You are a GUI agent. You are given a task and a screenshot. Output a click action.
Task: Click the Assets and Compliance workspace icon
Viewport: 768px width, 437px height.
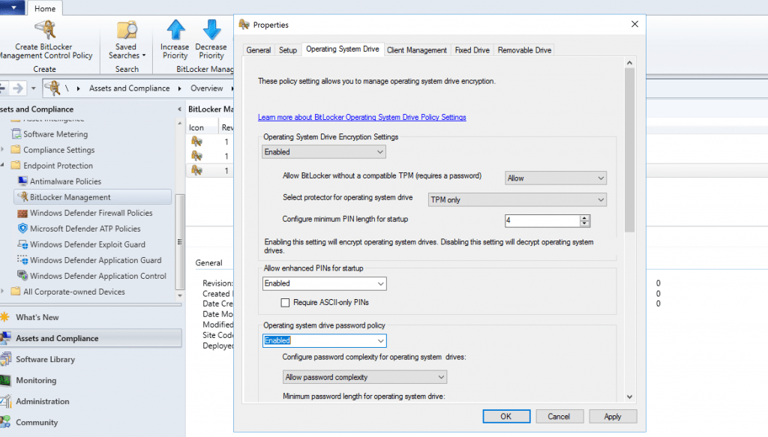point(5,338)
